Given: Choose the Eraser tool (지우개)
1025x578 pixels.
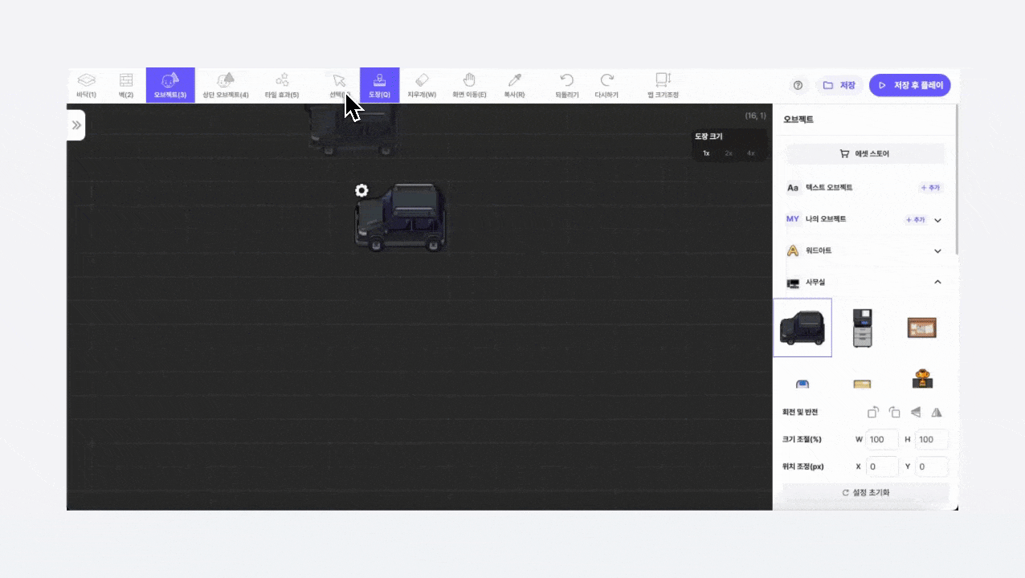Looking at the screenshot, I should [x=422, y=85].
